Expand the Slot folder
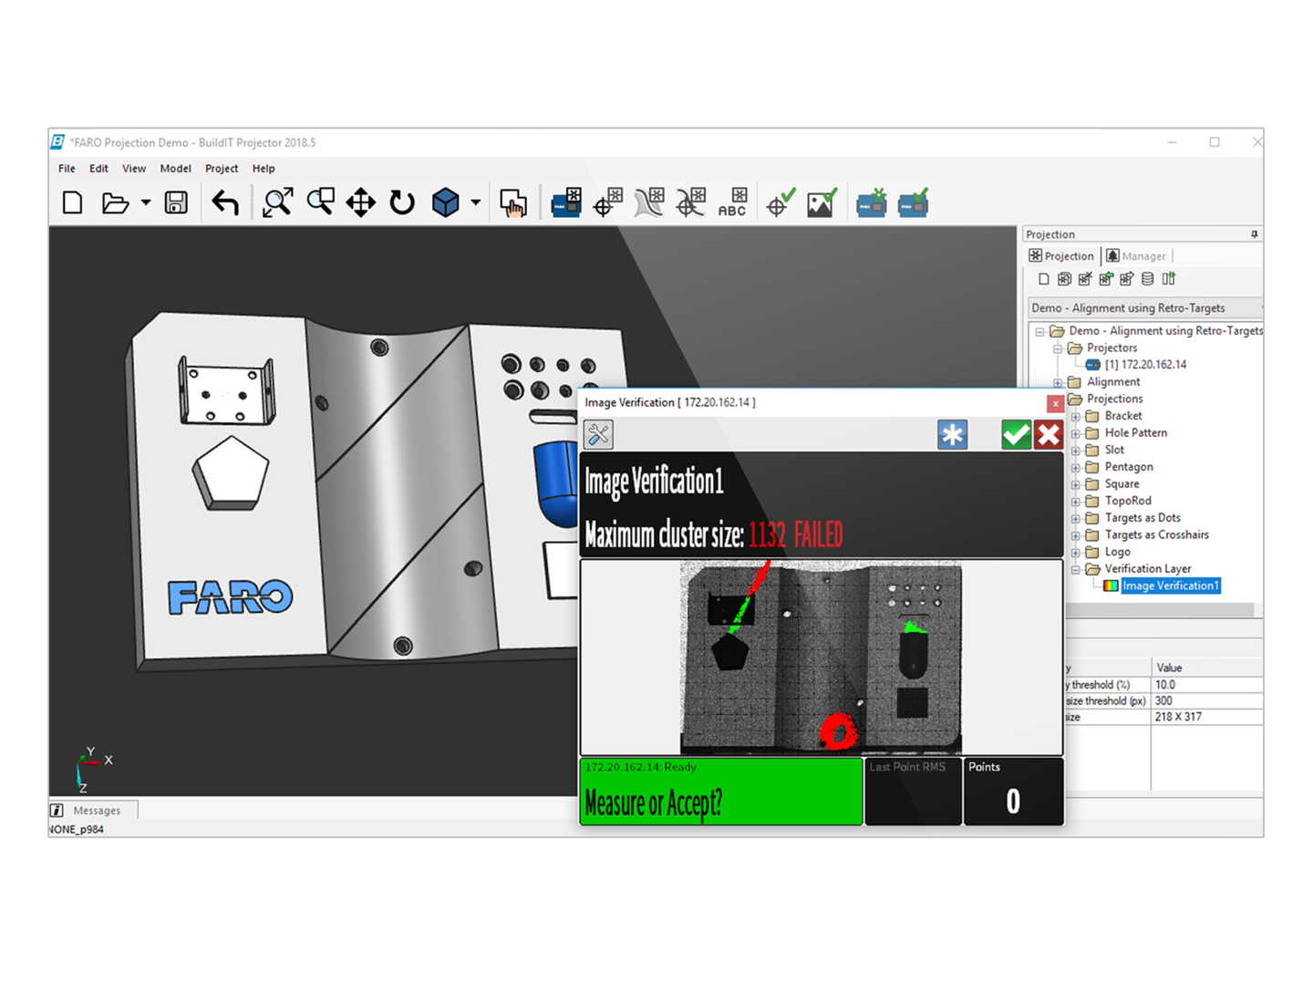This screenshot has height=985, width=1313. 1076,451
